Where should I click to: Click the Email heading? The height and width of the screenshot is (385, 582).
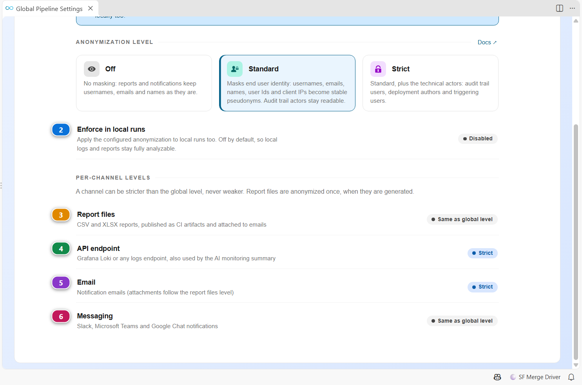pyautogui.click(x=86, y=282)
